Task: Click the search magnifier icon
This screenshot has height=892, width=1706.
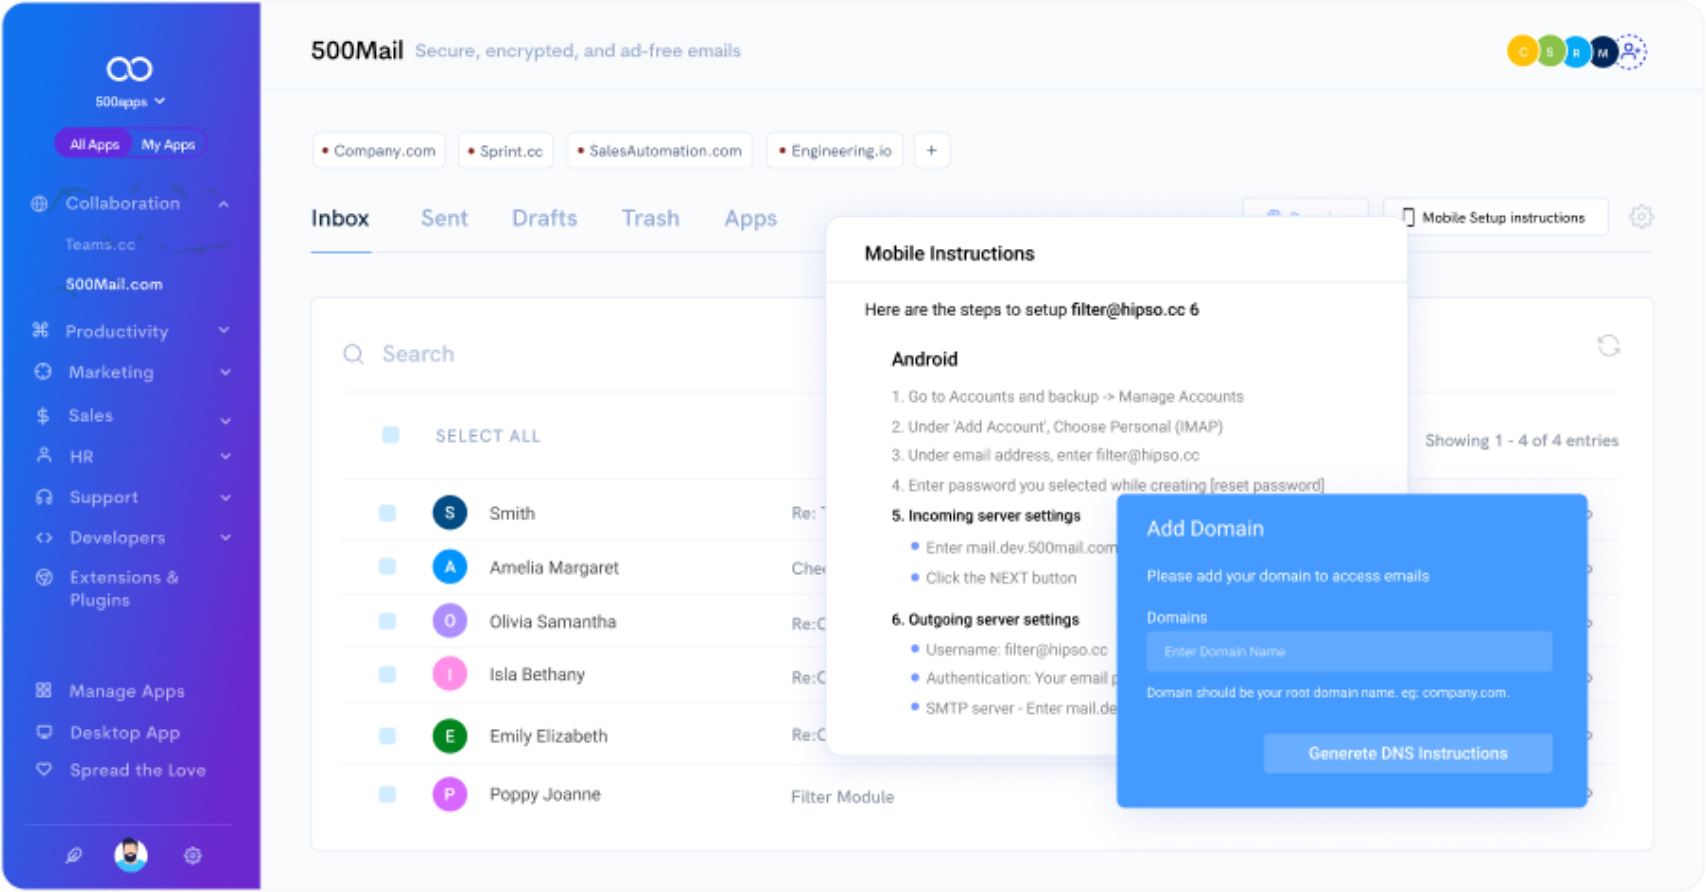Action: pos(353,354)
